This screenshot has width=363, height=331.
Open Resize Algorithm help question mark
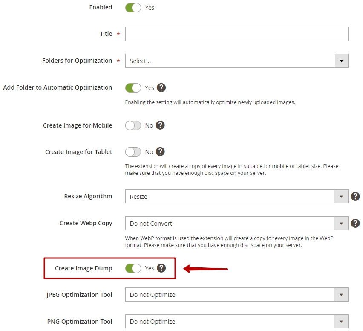pos(355,196)
